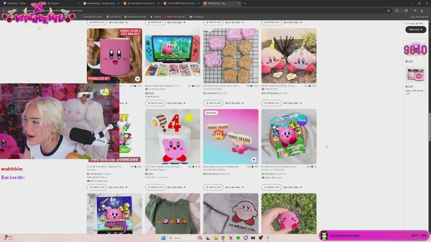Switch to the Cute Kirby Emotes Pack tab

pyautogui.click(x=141, y=3)
